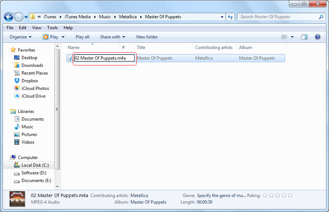Screen dimensions: 329x212
Task: Click the Favorites star icon
Action: (x=13, y=50)
